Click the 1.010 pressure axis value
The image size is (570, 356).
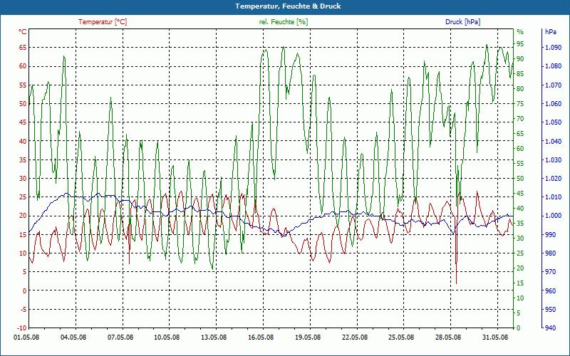pos(554,197)
